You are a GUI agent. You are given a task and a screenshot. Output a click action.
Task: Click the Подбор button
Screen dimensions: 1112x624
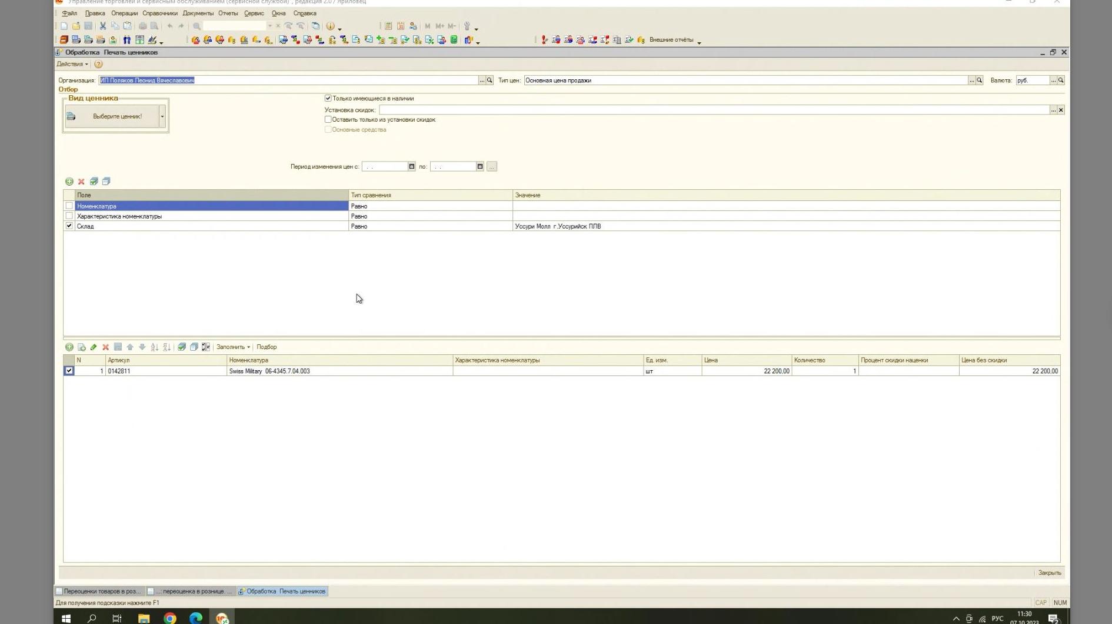click(267, 347)
